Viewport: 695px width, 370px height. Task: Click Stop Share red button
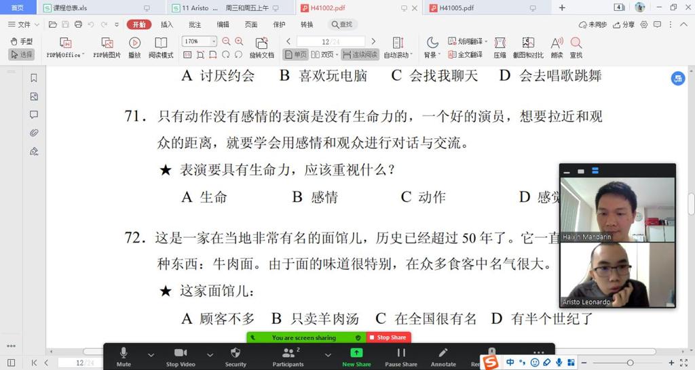coord(389,337)
